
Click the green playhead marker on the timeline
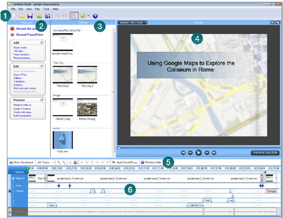28,169
